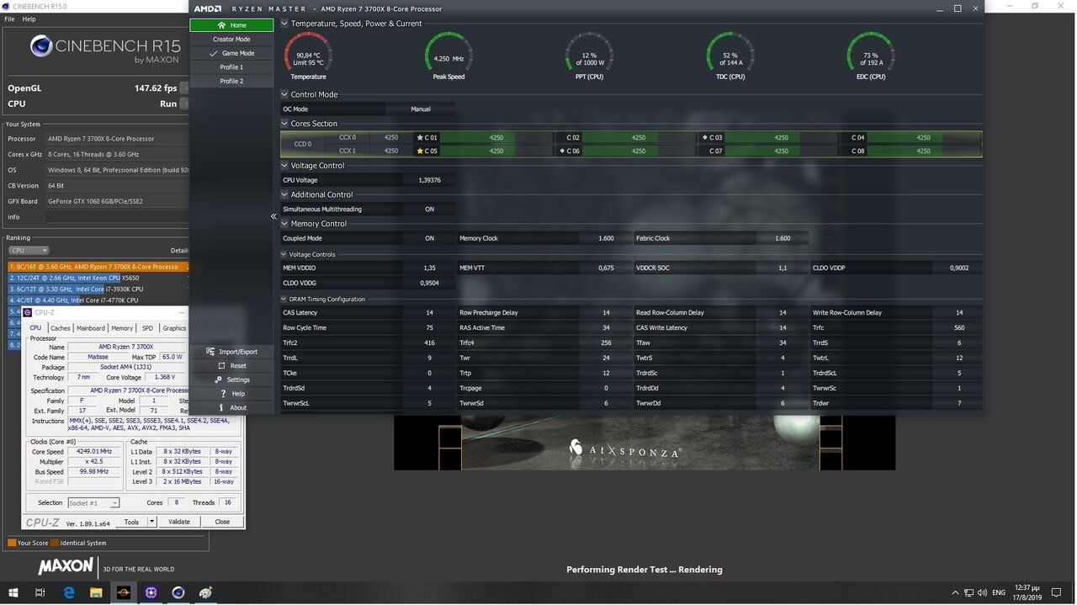This screenshot has height=605, width=1077.
Task: Click the EDC (CPU) gauge
Action: (x=870, y=55)
